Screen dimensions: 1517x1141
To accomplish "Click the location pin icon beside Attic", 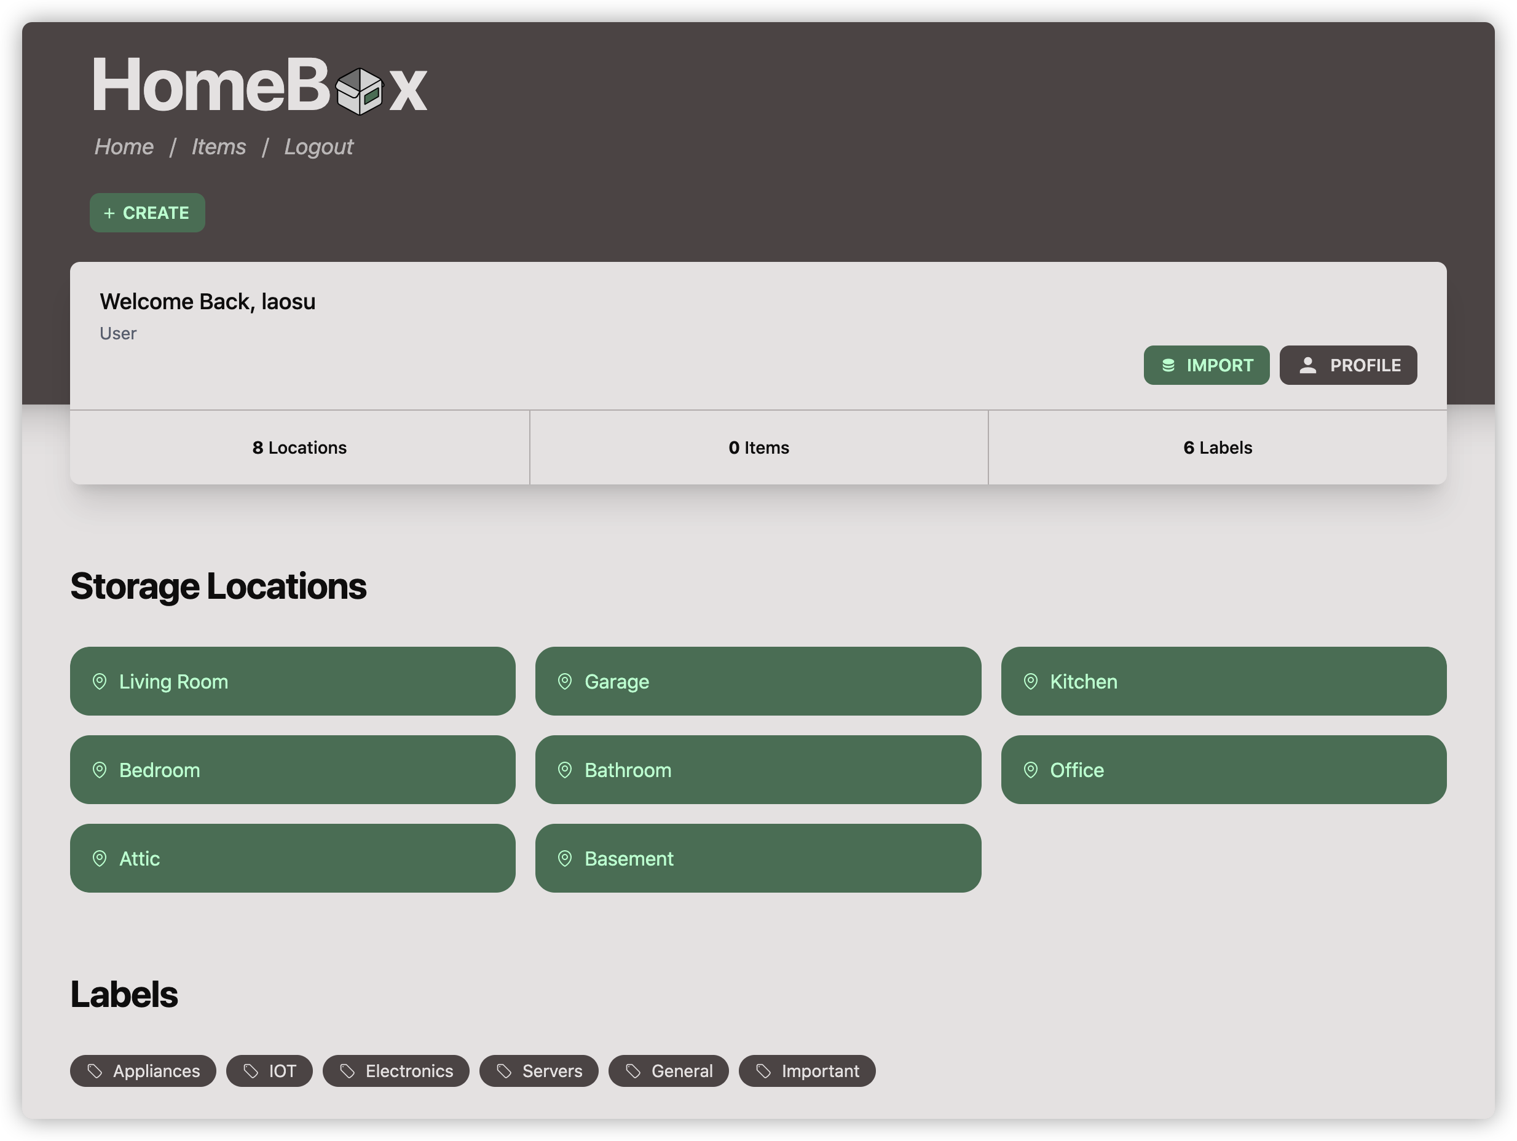I will coord(100,858).
